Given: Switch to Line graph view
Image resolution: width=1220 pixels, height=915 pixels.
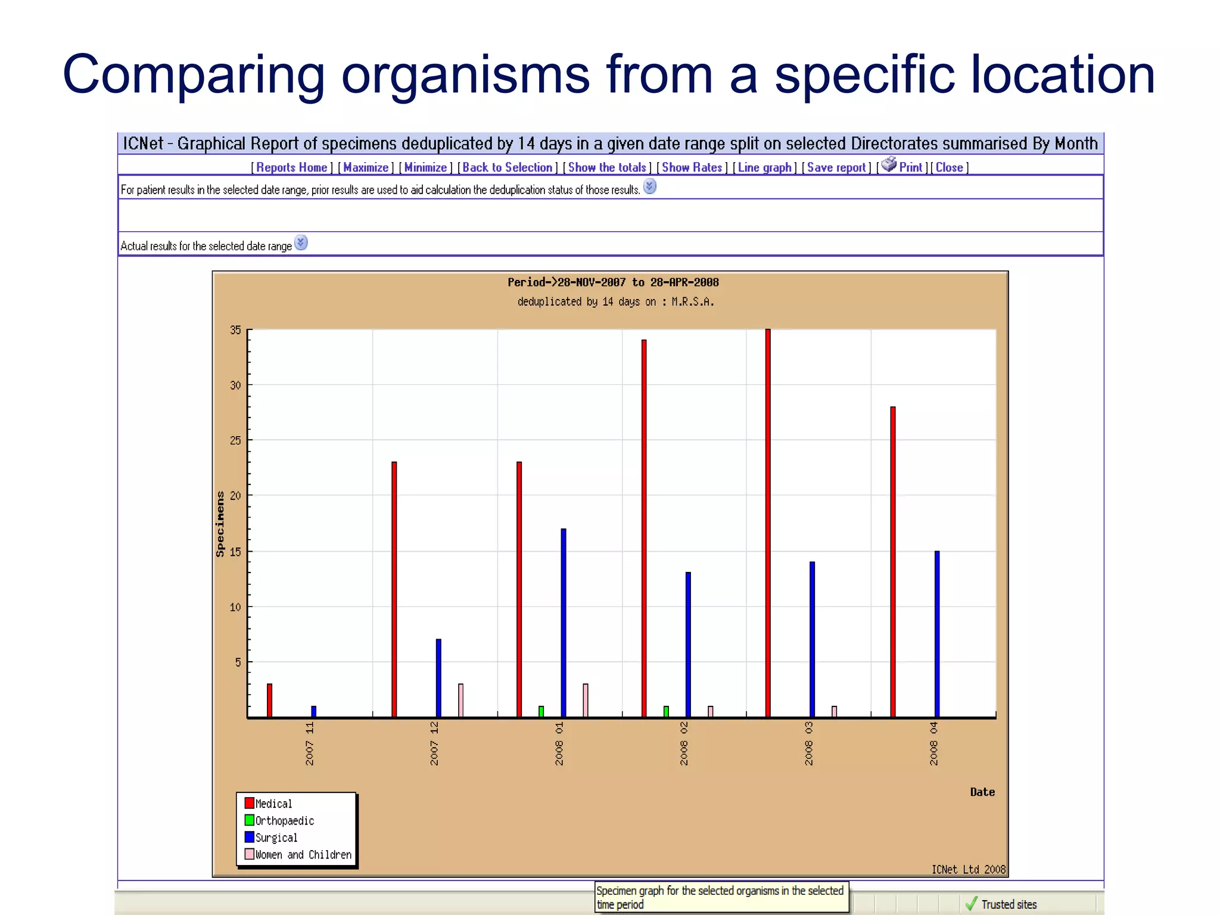Looking at the screenshot, I should [x=764, y=167].
